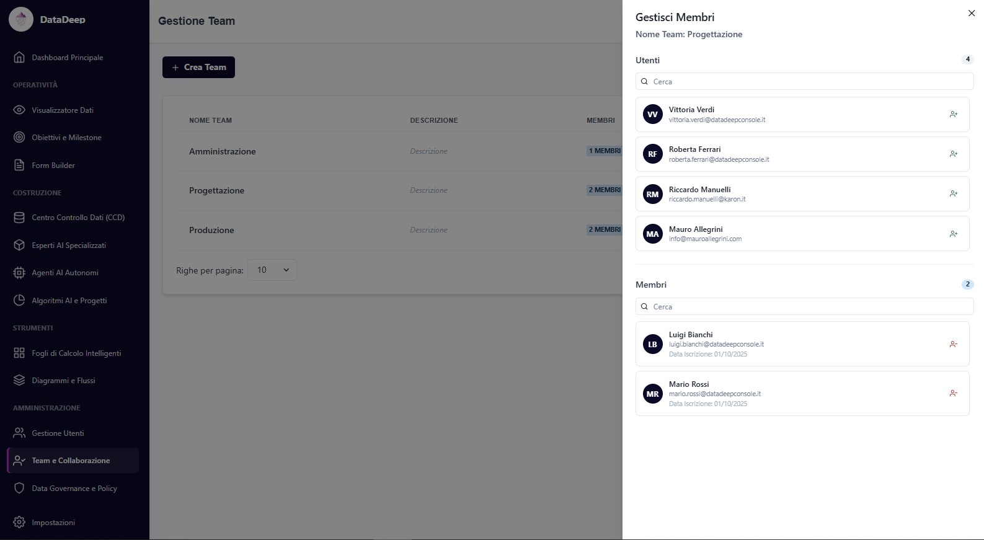Open Team e Collaborazione menu item

(x=73, y=460)
